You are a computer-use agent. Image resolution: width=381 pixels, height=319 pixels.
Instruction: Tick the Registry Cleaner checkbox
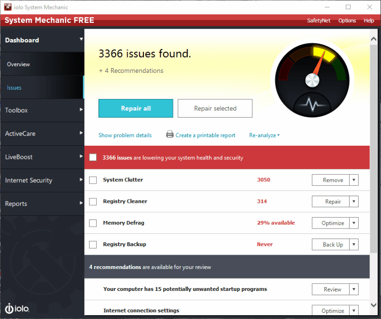(x=93, y=202)
